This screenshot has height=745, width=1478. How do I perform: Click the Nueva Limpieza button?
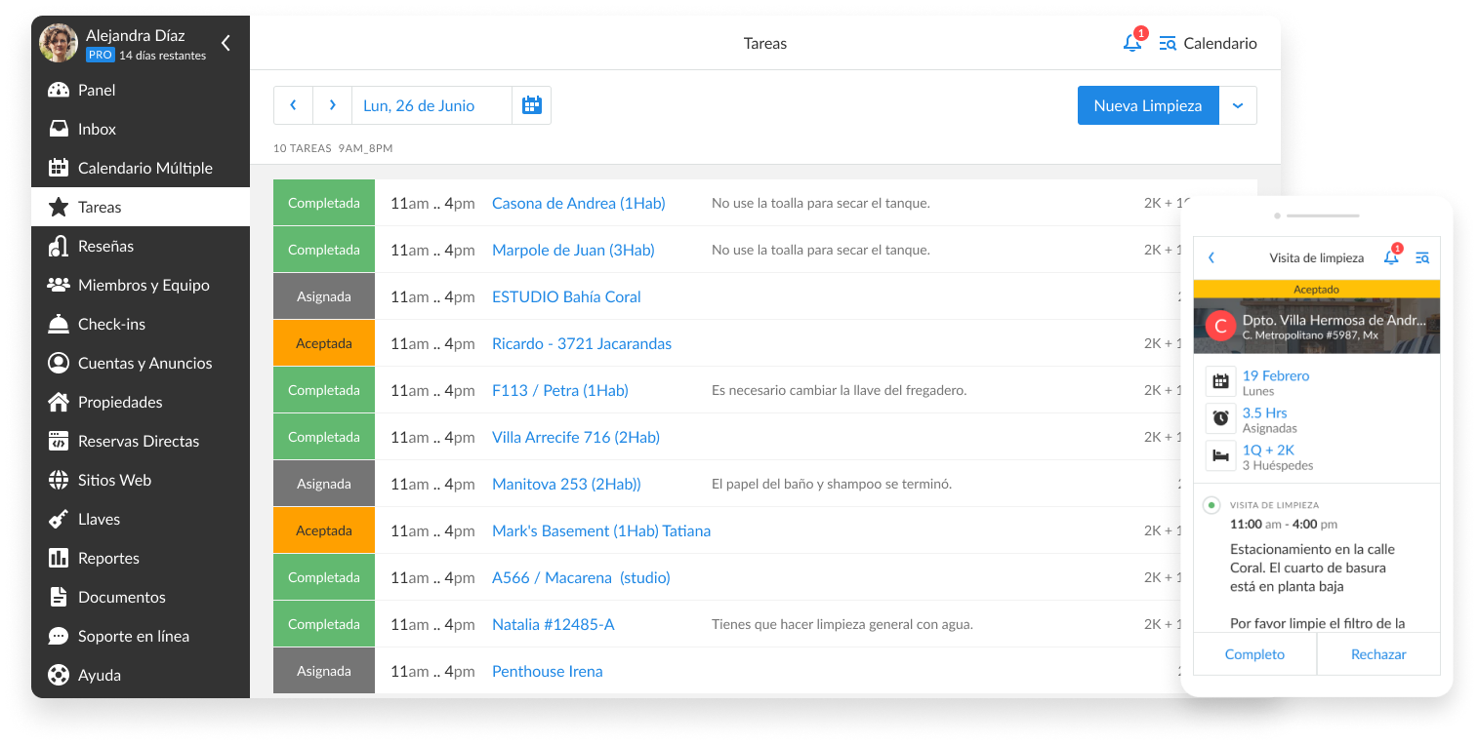[x=1148, y=105]
